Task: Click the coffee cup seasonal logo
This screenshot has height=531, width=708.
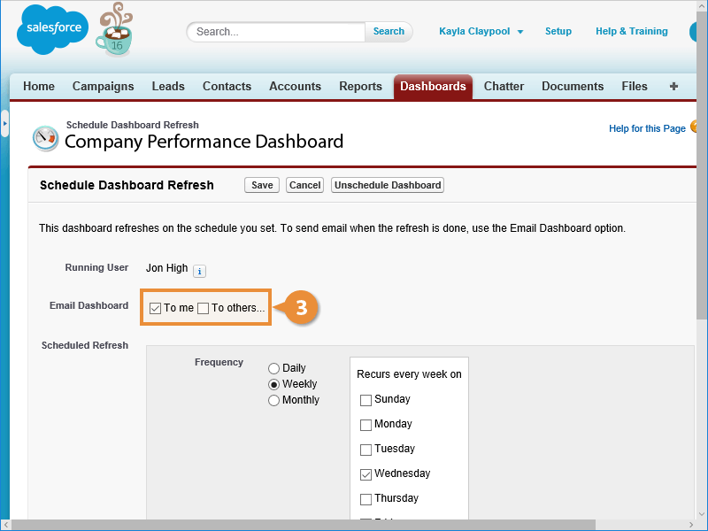Action: point(115,31)
